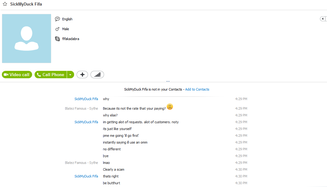This screenshot has width=327, height=187.
Task: Click the worried emoticon in the message
Action: click(x=170, y=107)
